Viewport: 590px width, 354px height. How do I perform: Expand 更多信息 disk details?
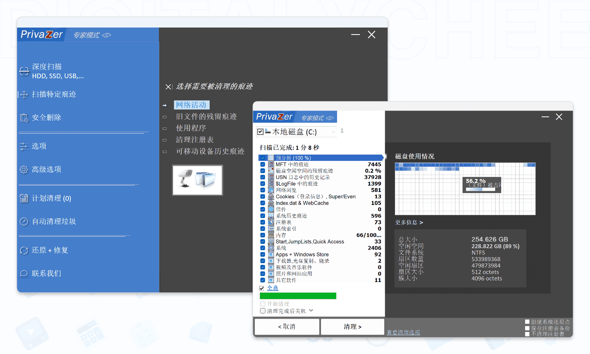409,223
